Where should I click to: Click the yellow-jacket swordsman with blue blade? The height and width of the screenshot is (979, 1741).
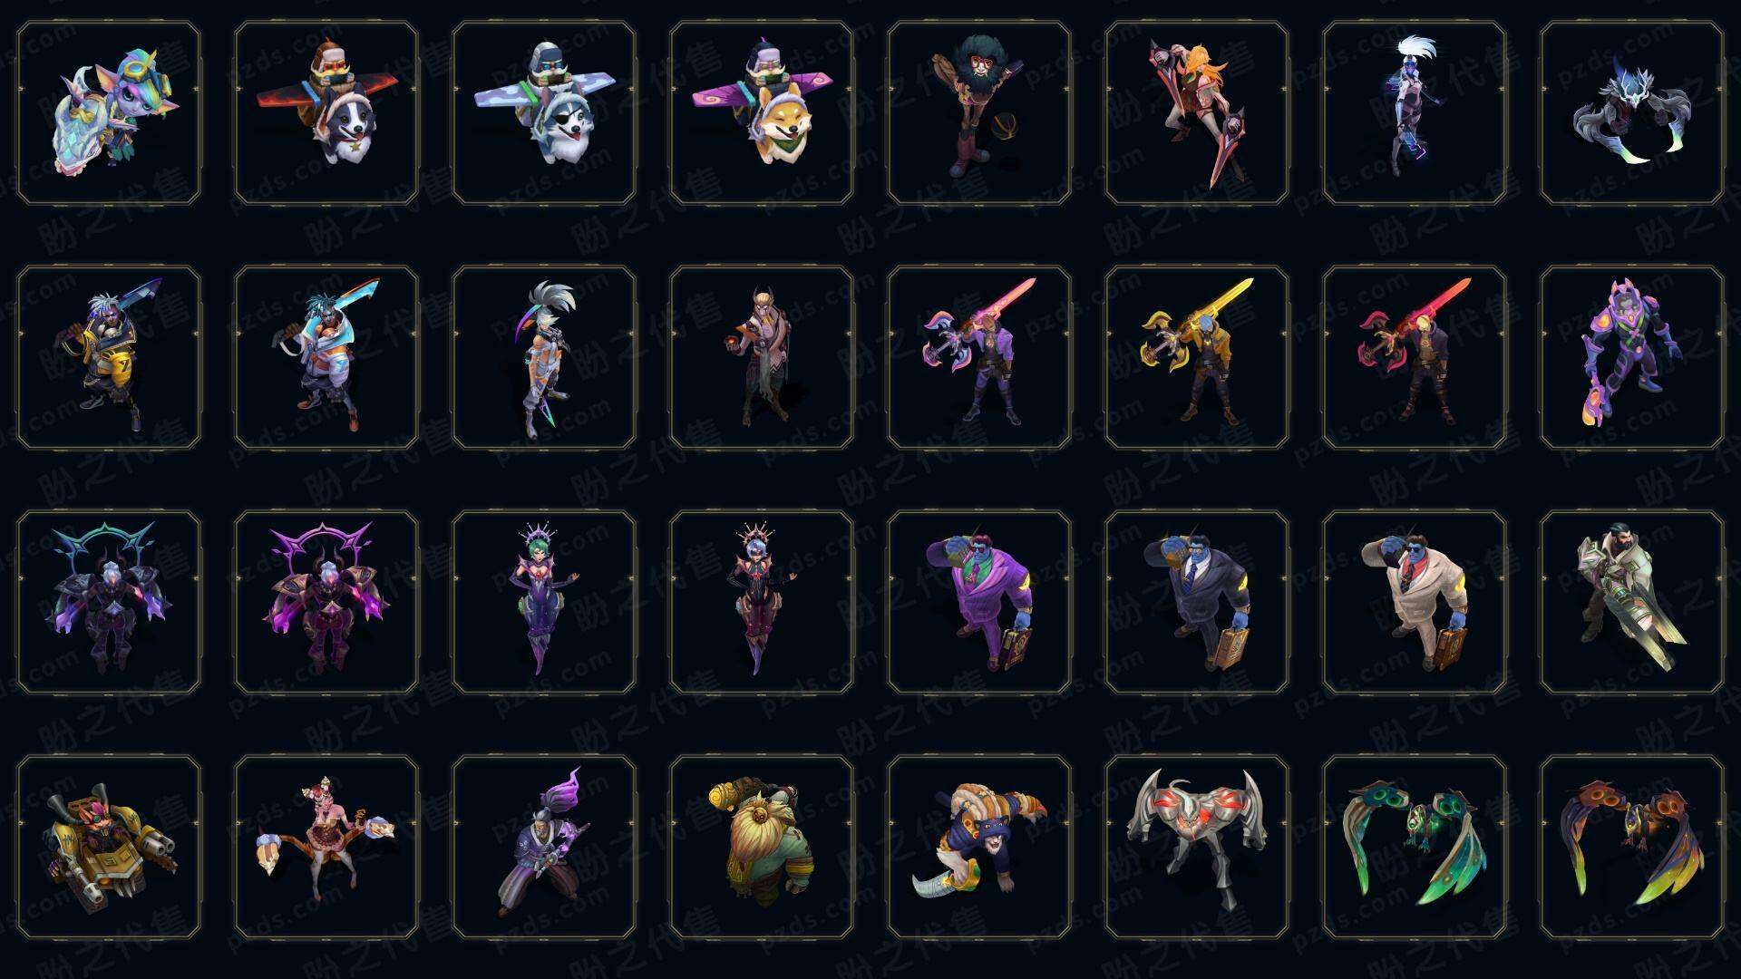(x=109, y=358)
